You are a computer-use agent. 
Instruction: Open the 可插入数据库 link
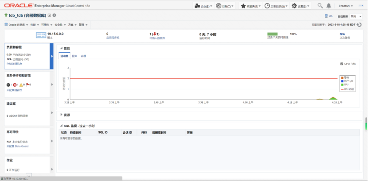(x=157, y=38)
